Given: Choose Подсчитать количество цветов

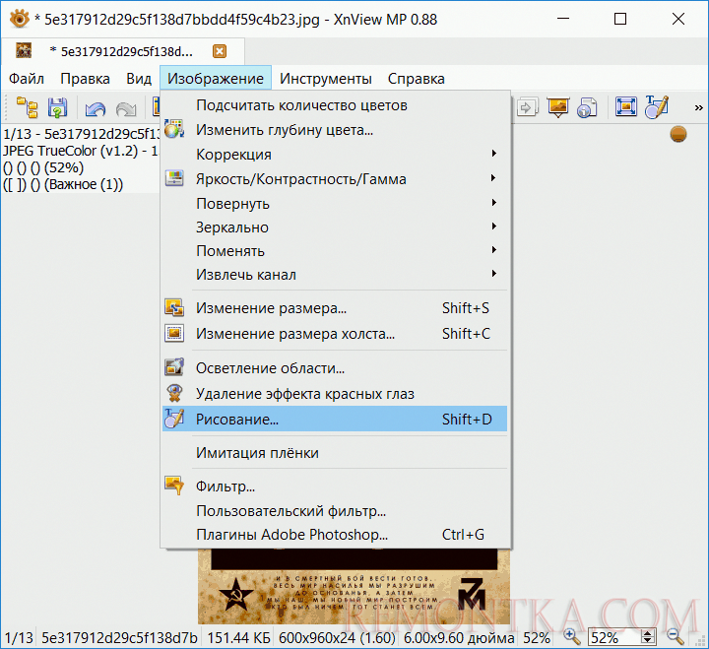Looking at the screenshot, I should point(335,105).
